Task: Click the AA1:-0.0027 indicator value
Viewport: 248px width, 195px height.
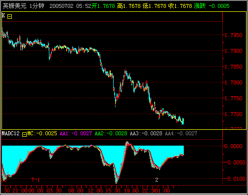Action: pos(76,133)
